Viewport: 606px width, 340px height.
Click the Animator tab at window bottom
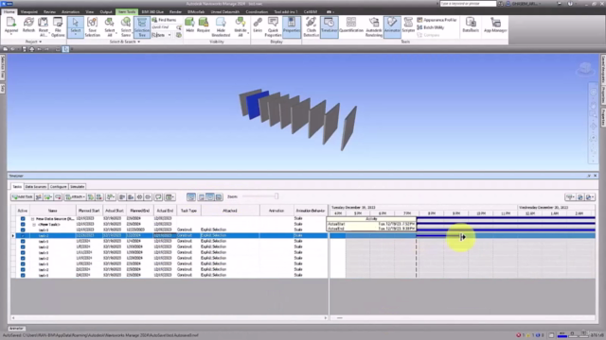tap(16, 329)
